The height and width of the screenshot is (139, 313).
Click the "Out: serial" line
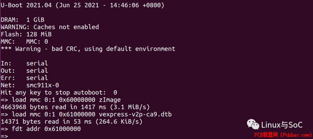point(24,71)
